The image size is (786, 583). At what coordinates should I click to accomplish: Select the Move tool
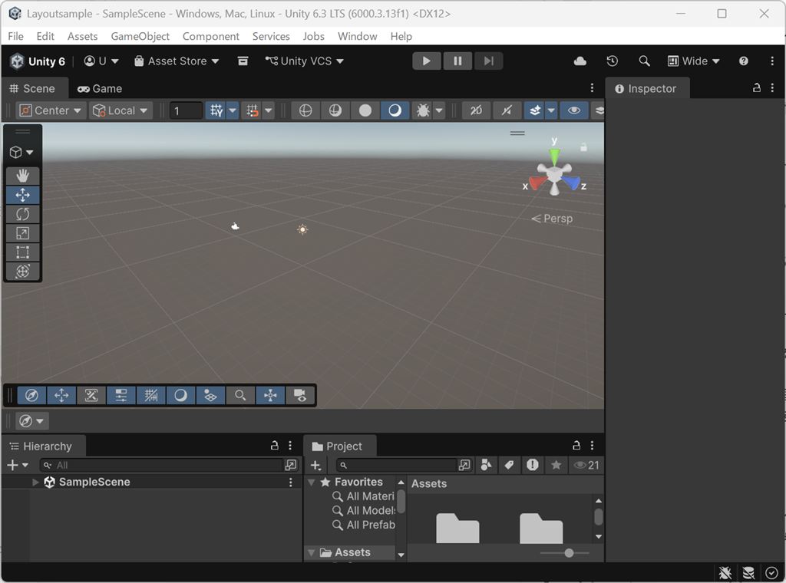pos(22,195)
